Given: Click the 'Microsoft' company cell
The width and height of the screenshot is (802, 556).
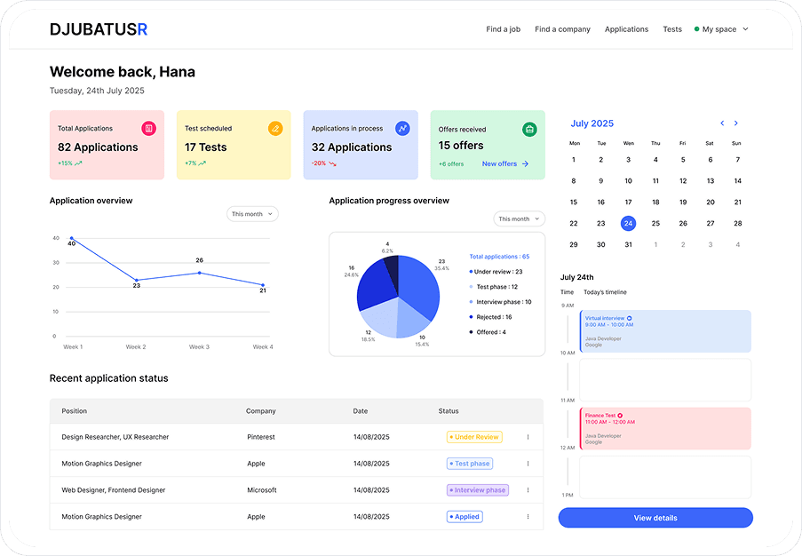Looking at the screenshot, I should [262, 490].
